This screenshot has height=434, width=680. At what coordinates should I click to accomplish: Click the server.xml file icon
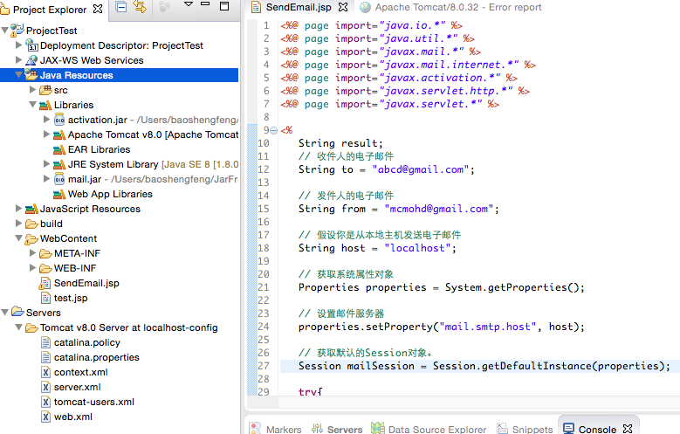tap(45, 387)
